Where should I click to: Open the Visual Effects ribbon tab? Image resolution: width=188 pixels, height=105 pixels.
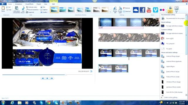[x=29, y=4]
